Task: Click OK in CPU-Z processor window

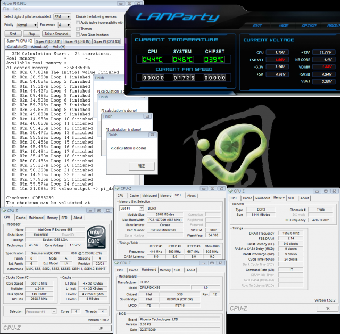Action: [x=101, y=328]
